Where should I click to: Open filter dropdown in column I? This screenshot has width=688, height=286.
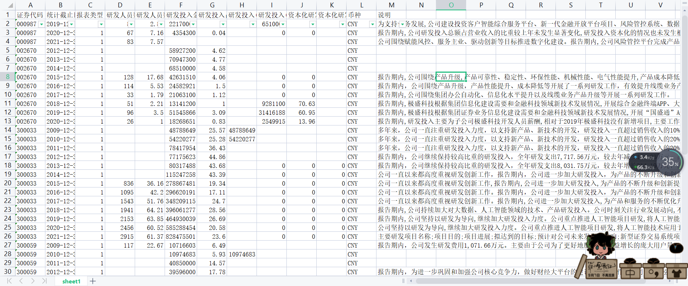pyautogui.click(x=283, y=24)
